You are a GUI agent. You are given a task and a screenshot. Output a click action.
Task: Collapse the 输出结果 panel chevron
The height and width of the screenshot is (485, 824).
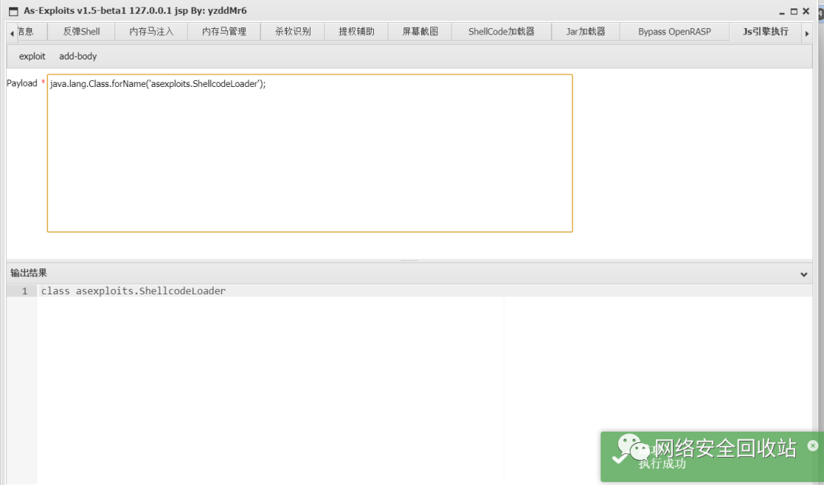[x=803, y=275]
